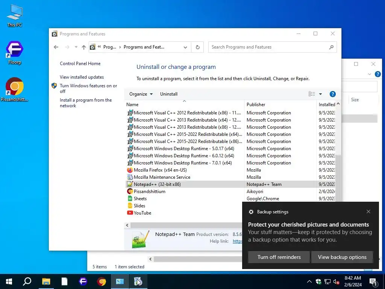Click the left arrow of the programs horizontal scrollbar
The height and width of the screenshot is (289, 385).
click(x=127, y=225)
